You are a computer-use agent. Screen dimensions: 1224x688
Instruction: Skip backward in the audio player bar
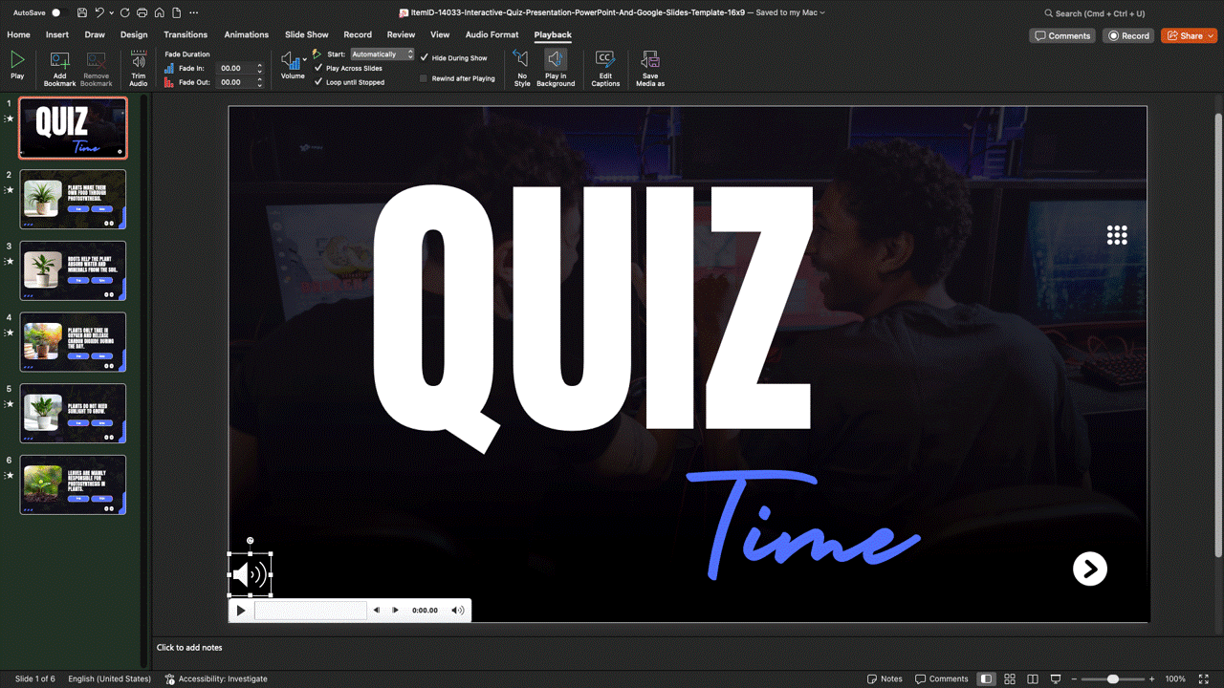tap(377, 611)
